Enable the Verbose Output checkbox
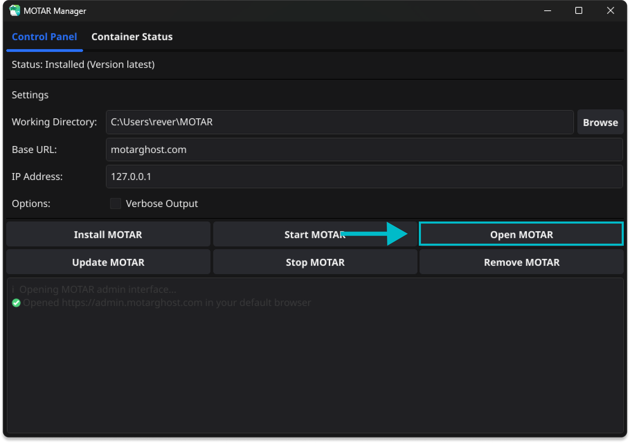Image resolution: width=630 pixels, height=443 pixels. [x=116, y=204]
